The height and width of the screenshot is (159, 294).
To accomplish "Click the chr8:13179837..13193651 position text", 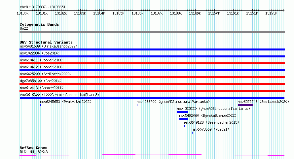I will tap(43, 7).
